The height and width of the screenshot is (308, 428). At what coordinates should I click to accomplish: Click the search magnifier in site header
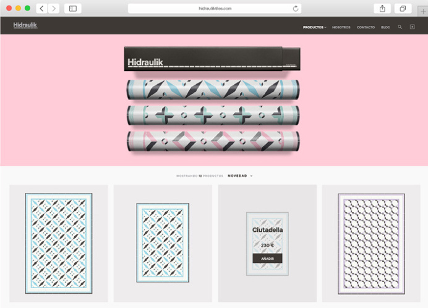400,27
